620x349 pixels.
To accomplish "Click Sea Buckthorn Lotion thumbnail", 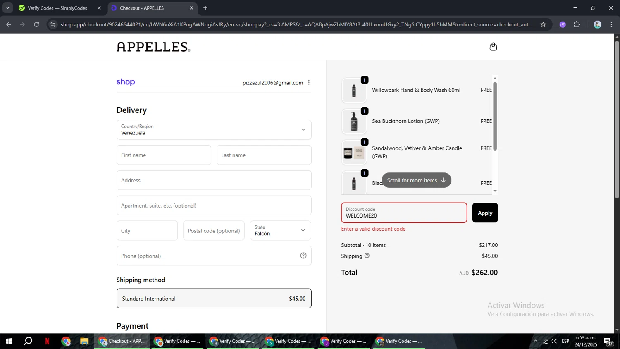I will click(x=354, y=121).
